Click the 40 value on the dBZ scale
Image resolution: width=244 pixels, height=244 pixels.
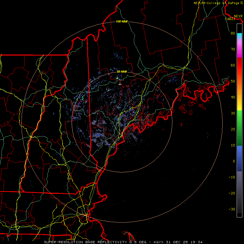[233, 97]
